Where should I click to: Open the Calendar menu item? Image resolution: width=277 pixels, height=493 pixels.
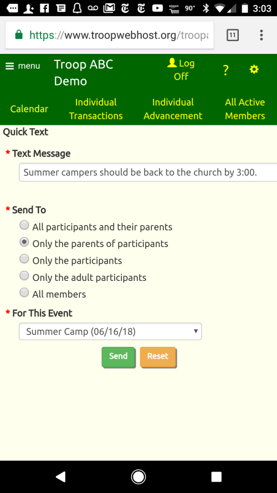(x=29, y=109)
